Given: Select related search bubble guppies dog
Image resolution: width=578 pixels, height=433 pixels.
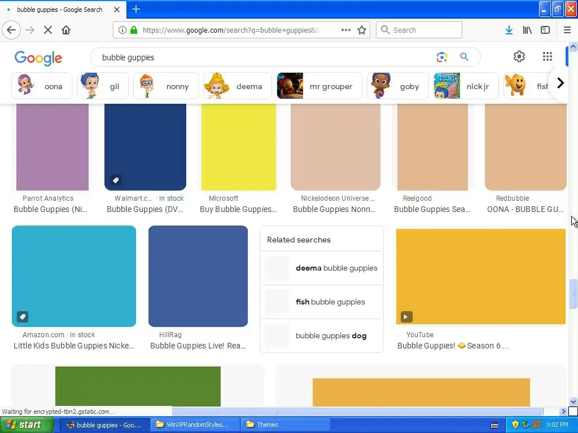Looking at the screenshot, I should click(321, 336).
